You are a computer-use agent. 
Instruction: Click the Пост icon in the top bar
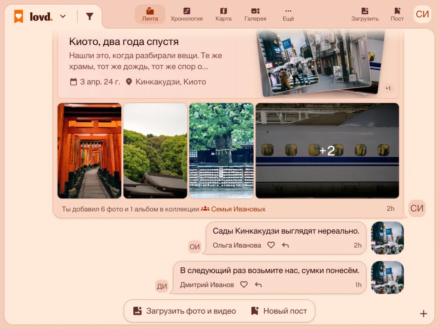397,14
